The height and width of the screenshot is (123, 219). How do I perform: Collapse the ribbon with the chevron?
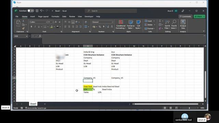pyautogui.click(x=204, y=31)
